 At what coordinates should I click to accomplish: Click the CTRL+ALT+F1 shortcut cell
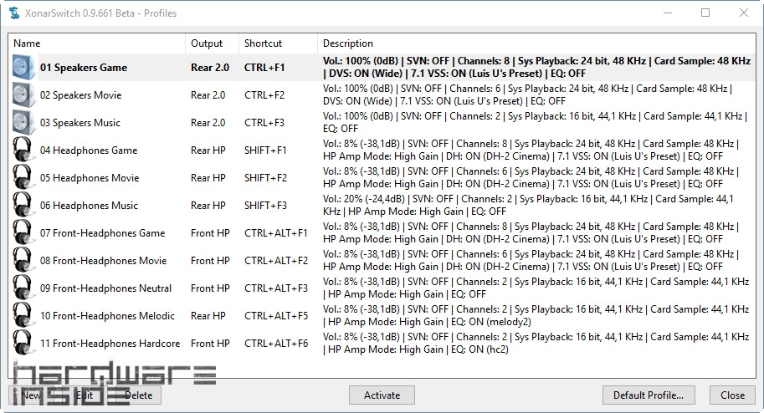coord(276,233)
